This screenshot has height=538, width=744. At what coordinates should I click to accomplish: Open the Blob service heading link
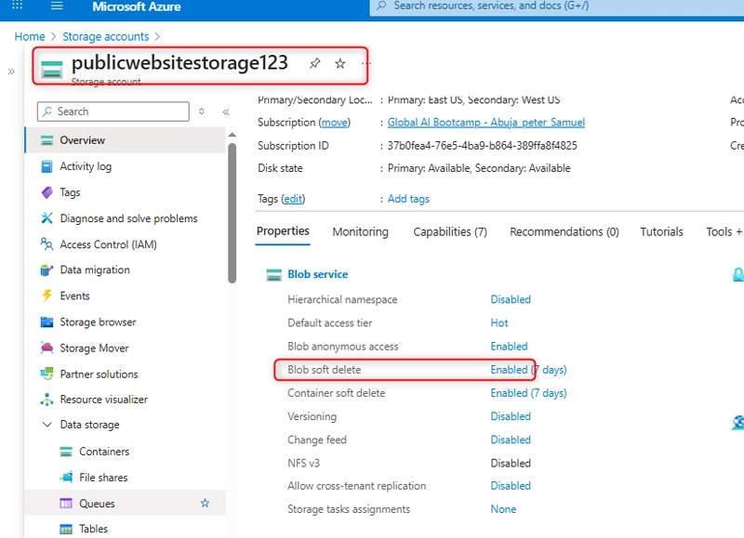click(317, 274)
